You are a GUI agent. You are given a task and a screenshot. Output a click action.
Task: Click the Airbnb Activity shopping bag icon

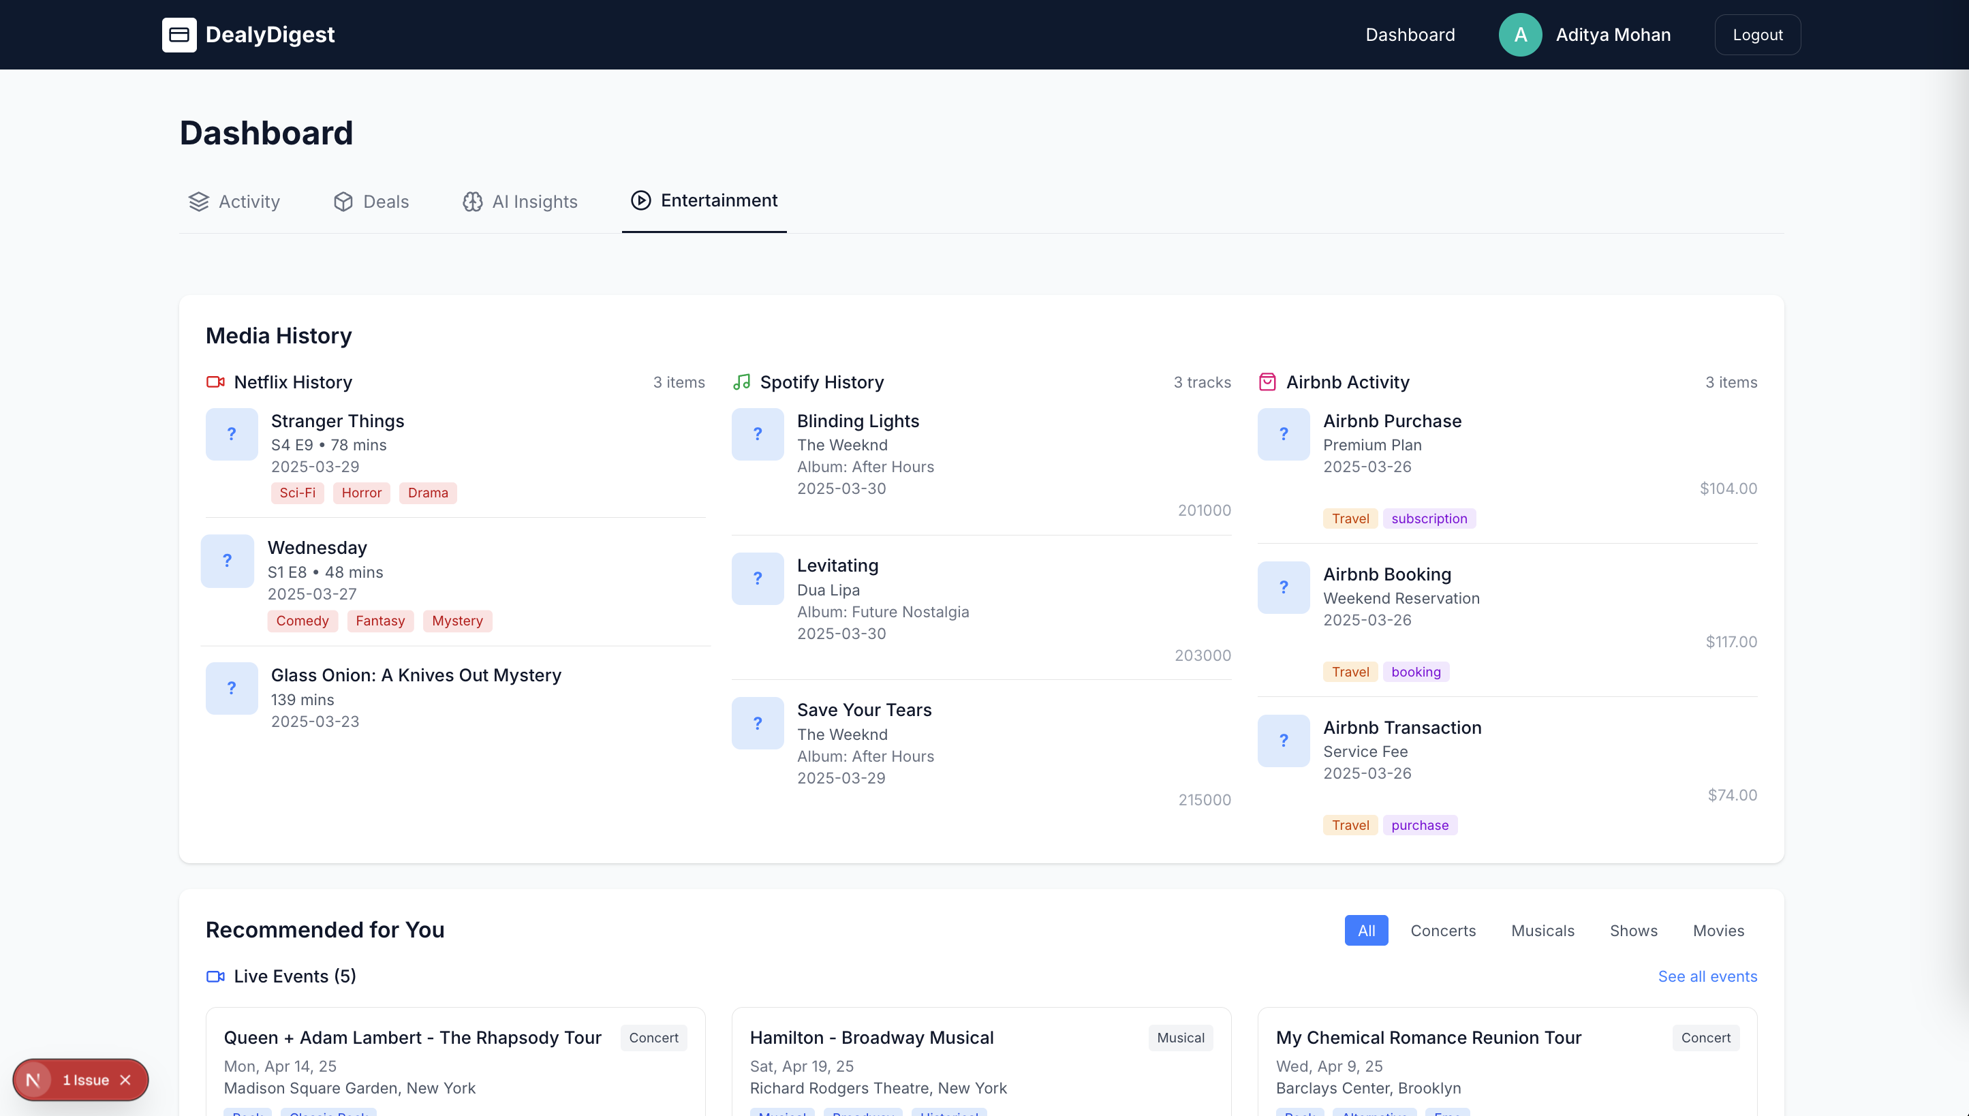pos(1267,382)
